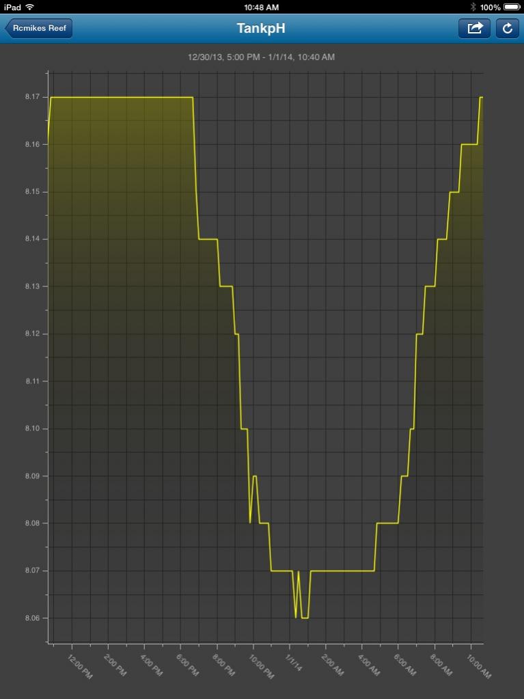
Task: Tap the 10:00 AM x-axis label
Action: (478, 666)
